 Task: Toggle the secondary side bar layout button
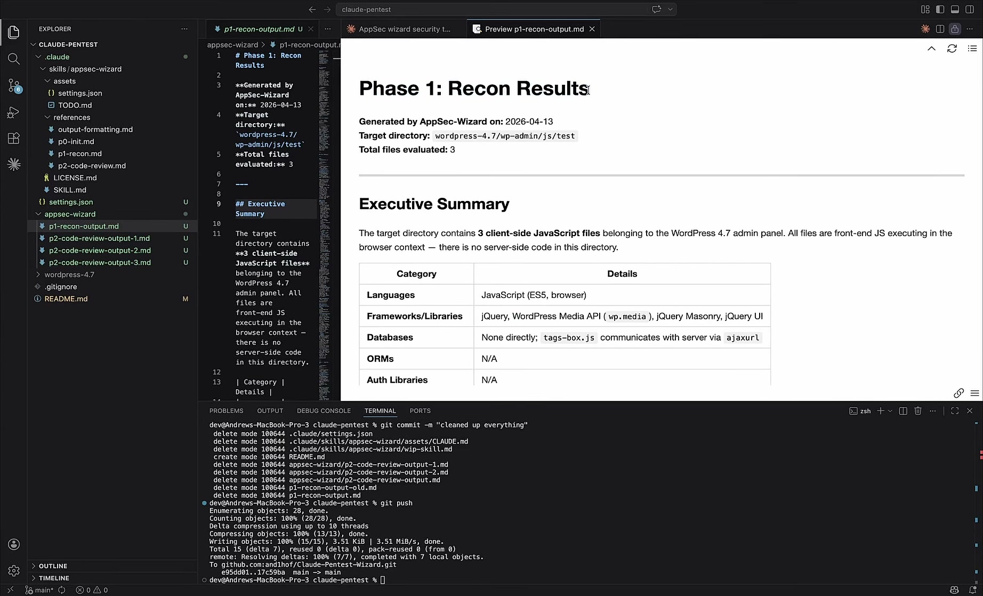[970, 9]
